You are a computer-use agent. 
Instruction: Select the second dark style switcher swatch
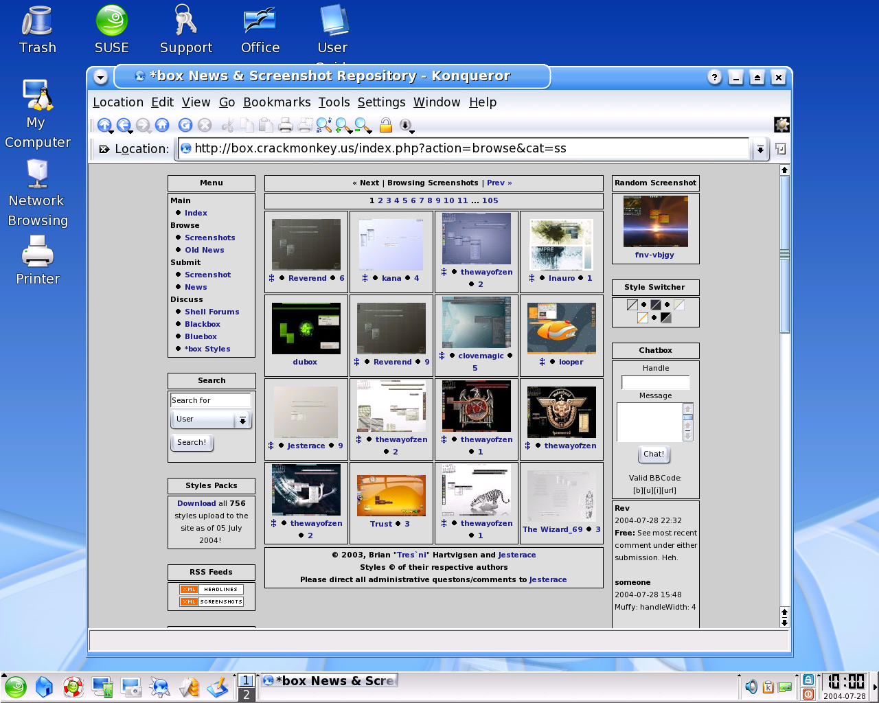point(656,305)
